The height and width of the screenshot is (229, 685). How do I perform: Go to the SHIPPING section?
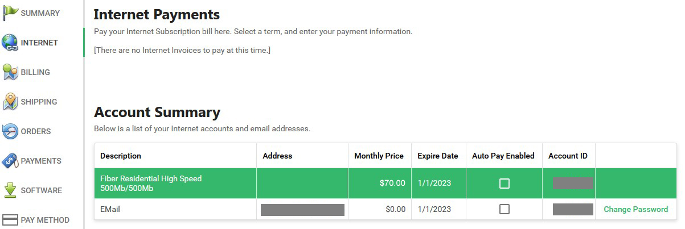(39, 102)
